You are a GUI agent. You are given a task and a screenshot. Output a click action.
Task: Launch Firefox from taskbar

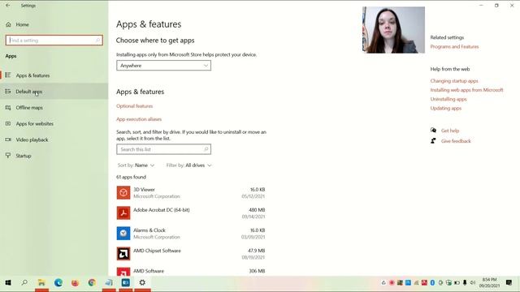pyautogui.click(x=75, y=282)
